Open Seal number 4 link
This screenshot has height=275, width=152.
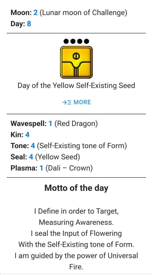(31, 157)
